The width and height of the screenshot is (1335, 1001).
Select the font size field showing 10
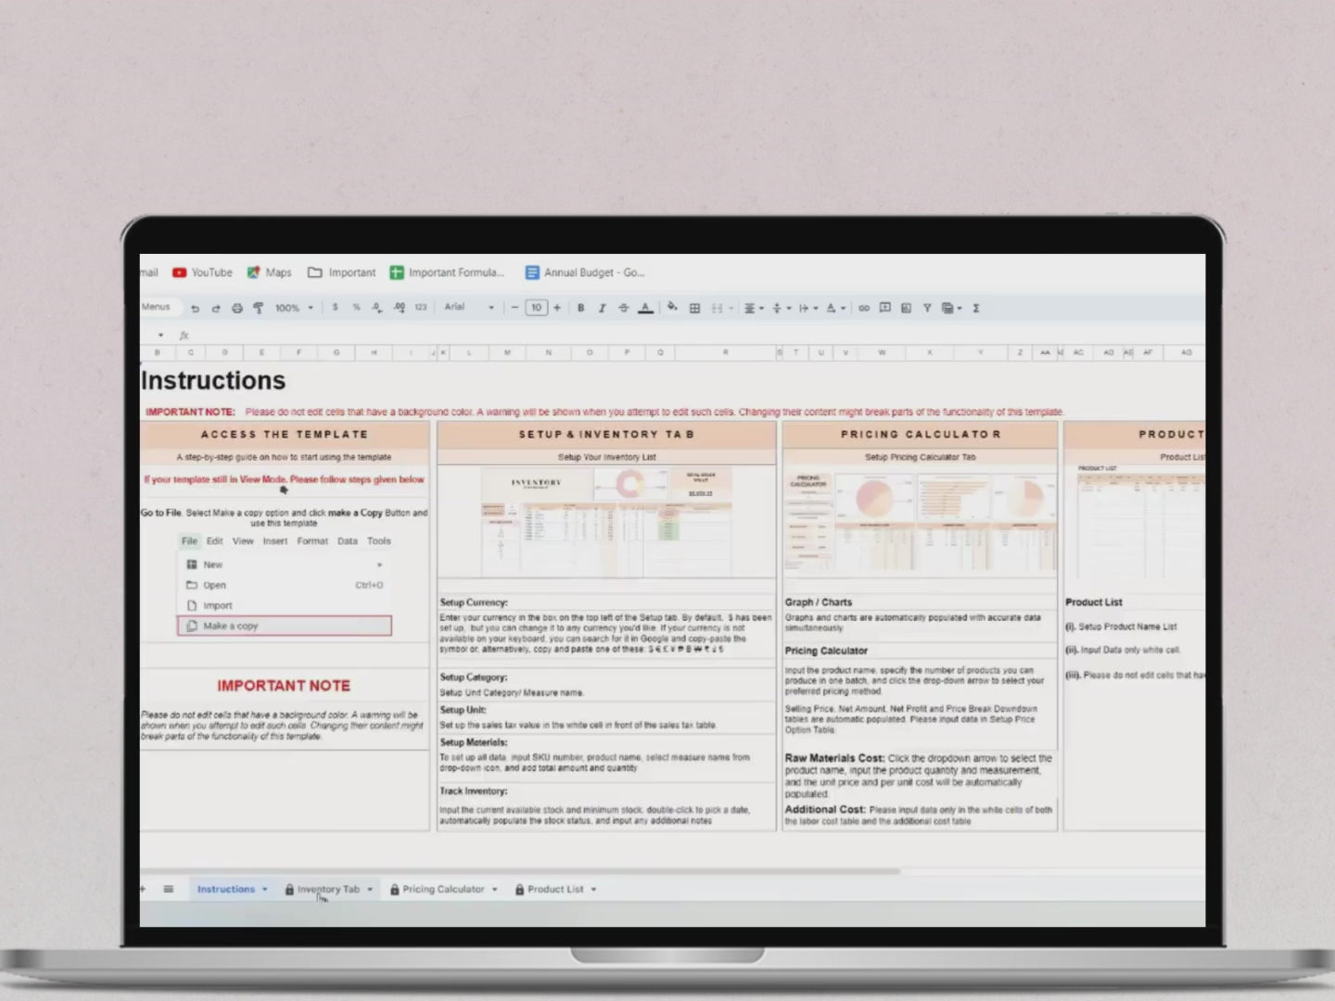pos(536,308)
